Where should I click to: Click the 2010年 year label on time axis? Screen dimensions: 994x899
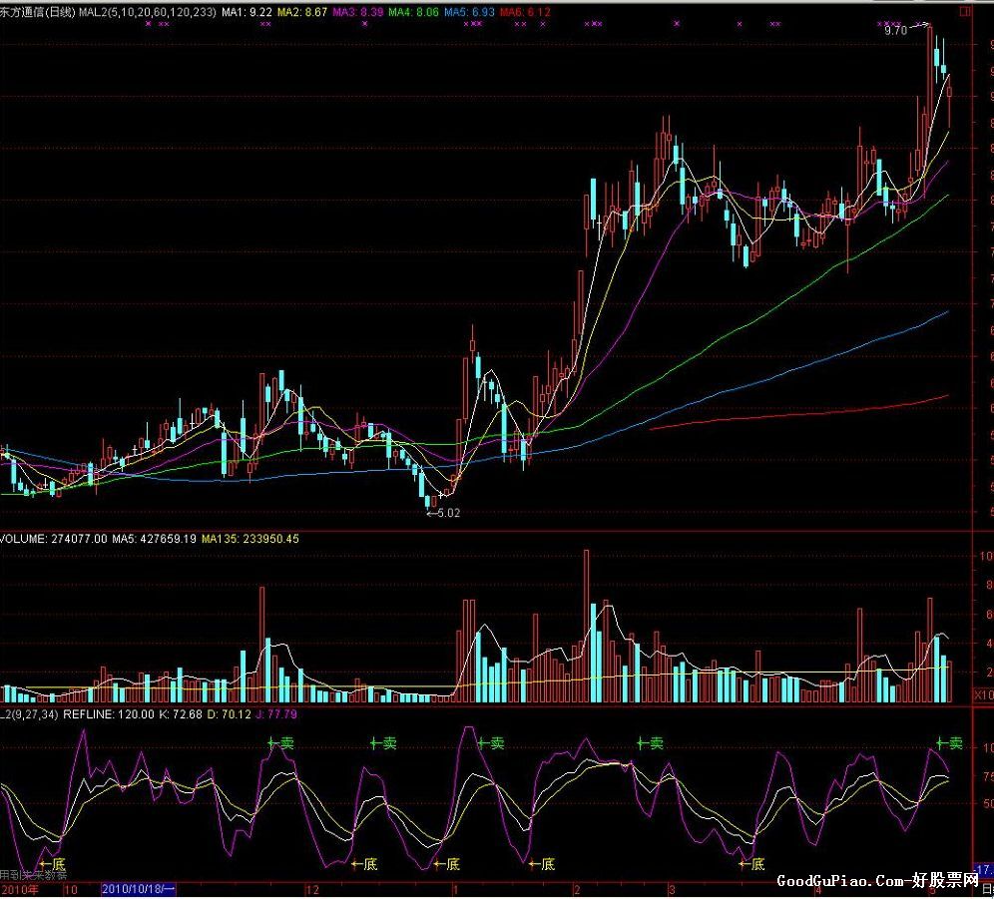pos(18,888)
